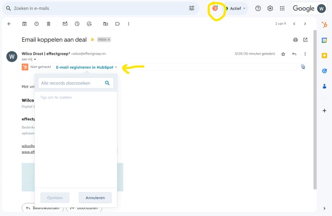Open Google apps grid launcher
332x216 pixels.
coord(282,8)
